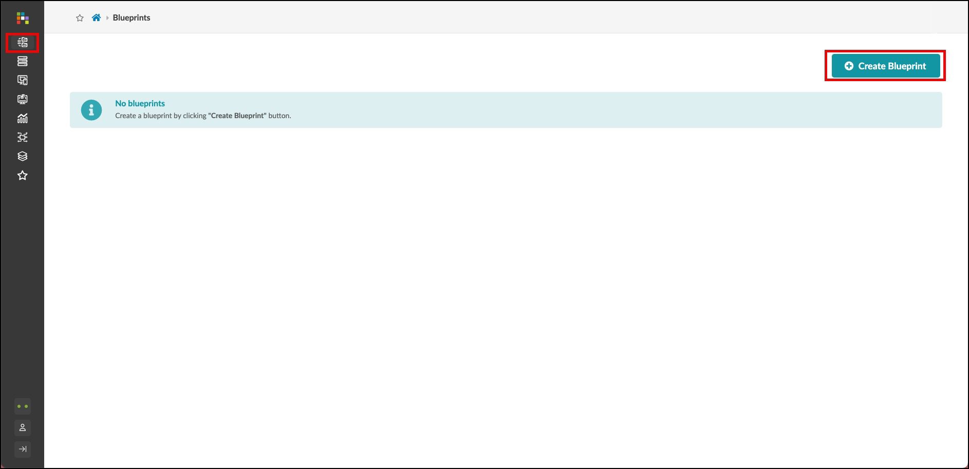Image resolution: width=969 pixels, height=469 pixels.
Task: Open the Design sidebar icon
Action: (x=22, y=80)
